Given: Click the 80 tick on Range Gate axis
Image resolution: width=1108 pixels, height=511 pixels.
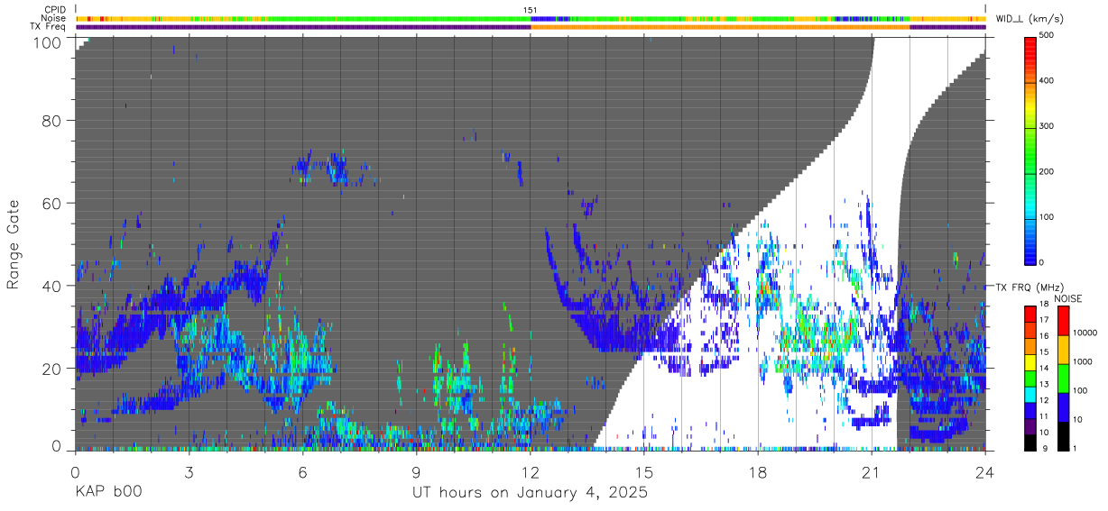Looking at the screenshot, I should click(x=52, y=121).
